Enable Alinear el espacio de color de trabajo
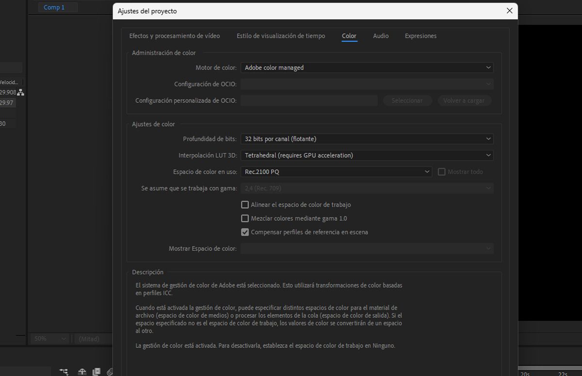Viewport: 582px width, 376px height. [245, 204]
